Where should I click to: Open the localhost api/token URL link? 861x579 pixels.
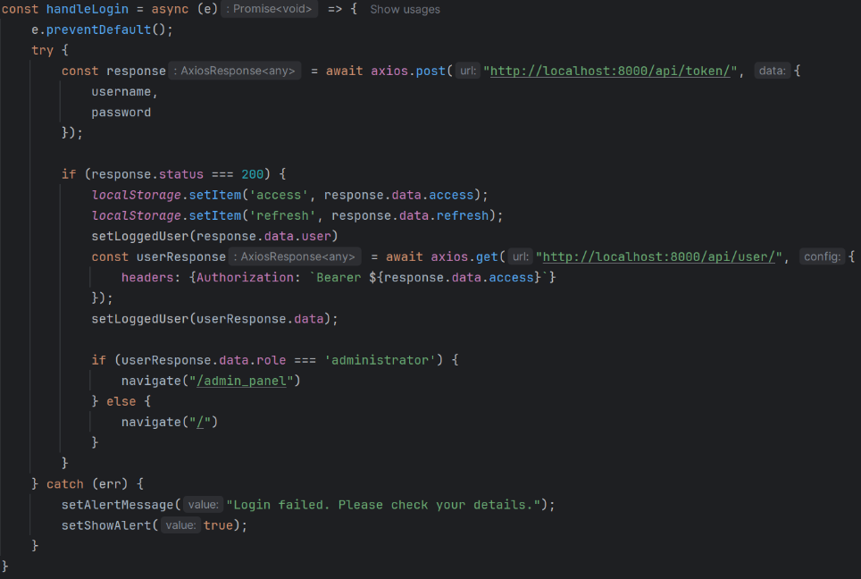pyautogui.click(x=613, y=71)
